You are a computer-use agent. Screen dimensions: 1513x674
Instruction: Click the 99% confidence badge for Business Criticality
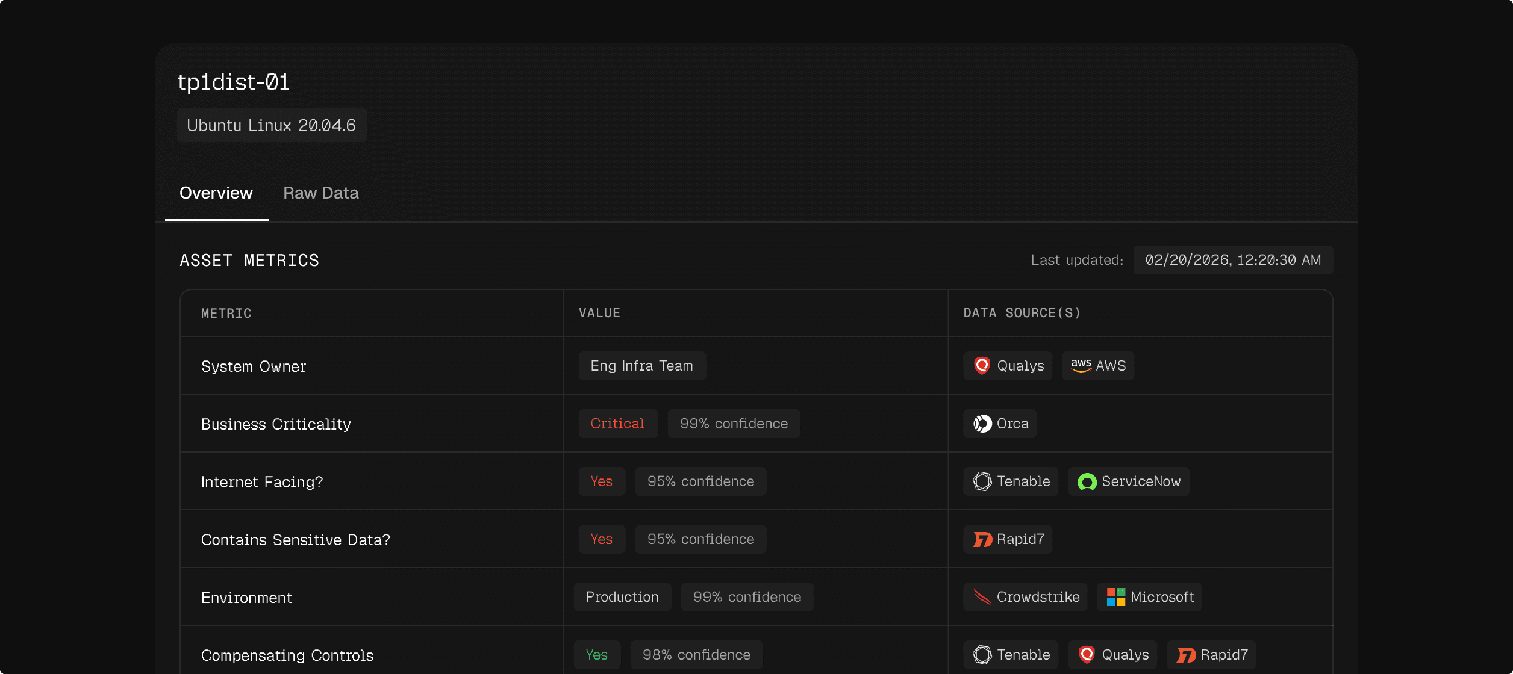point(733,424)
